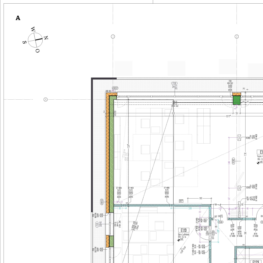Select the dark green column at axis 2
The image size is (263, 263).
pos(237,100)
